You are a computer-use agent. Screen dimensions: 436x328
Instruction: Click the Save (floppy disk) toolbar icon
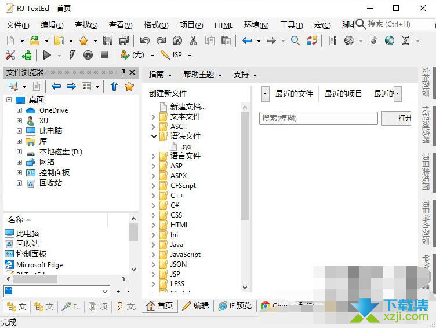[108, 40]
